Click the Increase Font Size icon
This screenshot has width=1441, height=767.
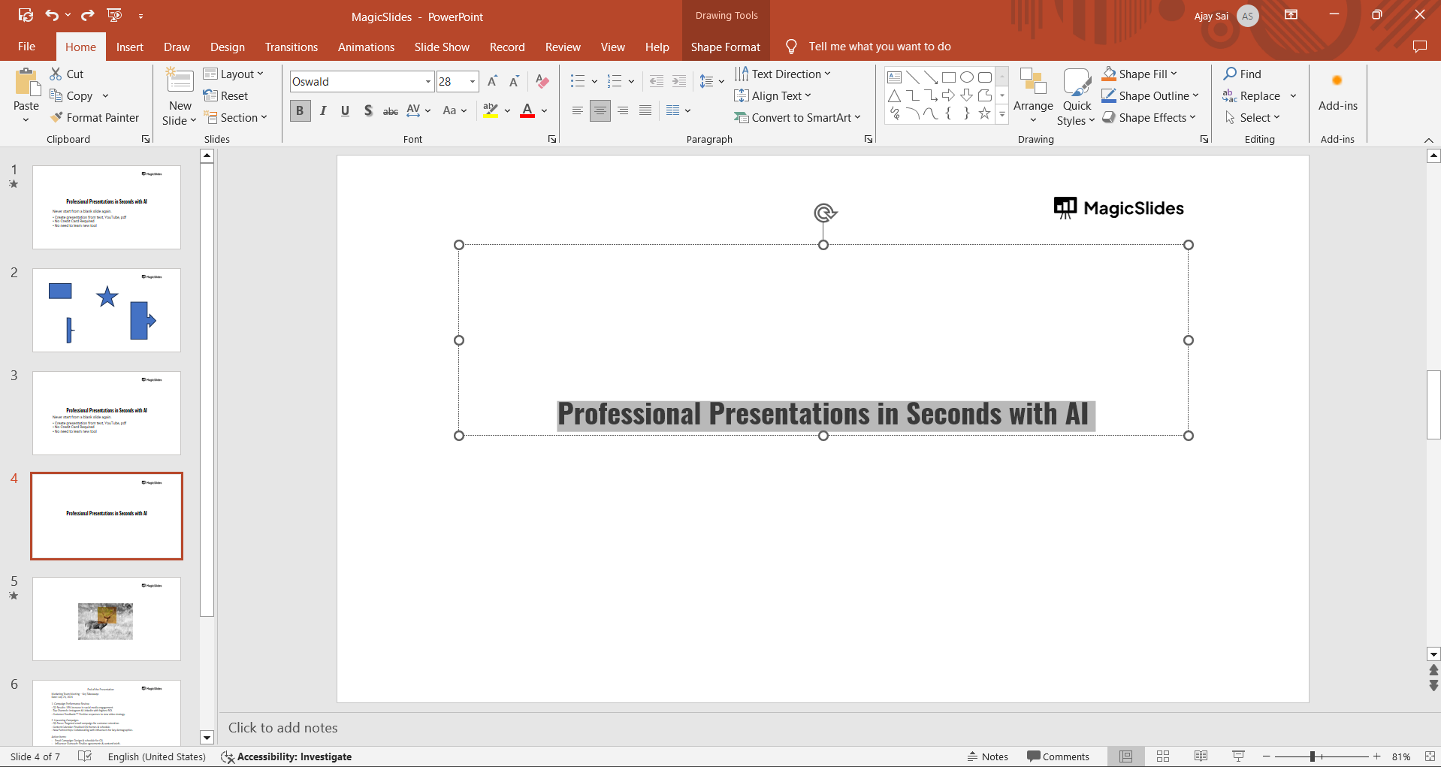click(492, 82)
